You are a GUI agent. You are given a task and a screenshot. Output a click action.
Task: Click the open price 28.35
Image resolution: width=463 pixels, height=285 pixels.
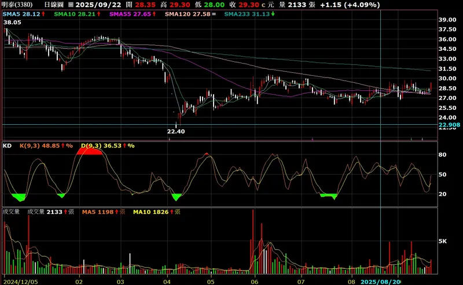tap(145, 5)
